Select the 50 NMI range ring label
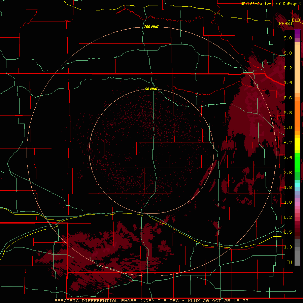The image size is (303, 303). pyautogui.click(x=151, y=89)
